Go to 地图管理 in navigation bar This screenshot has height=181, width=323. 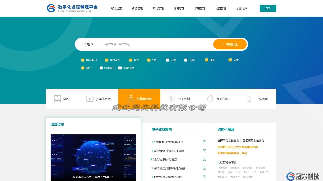(x=221, y=8)
